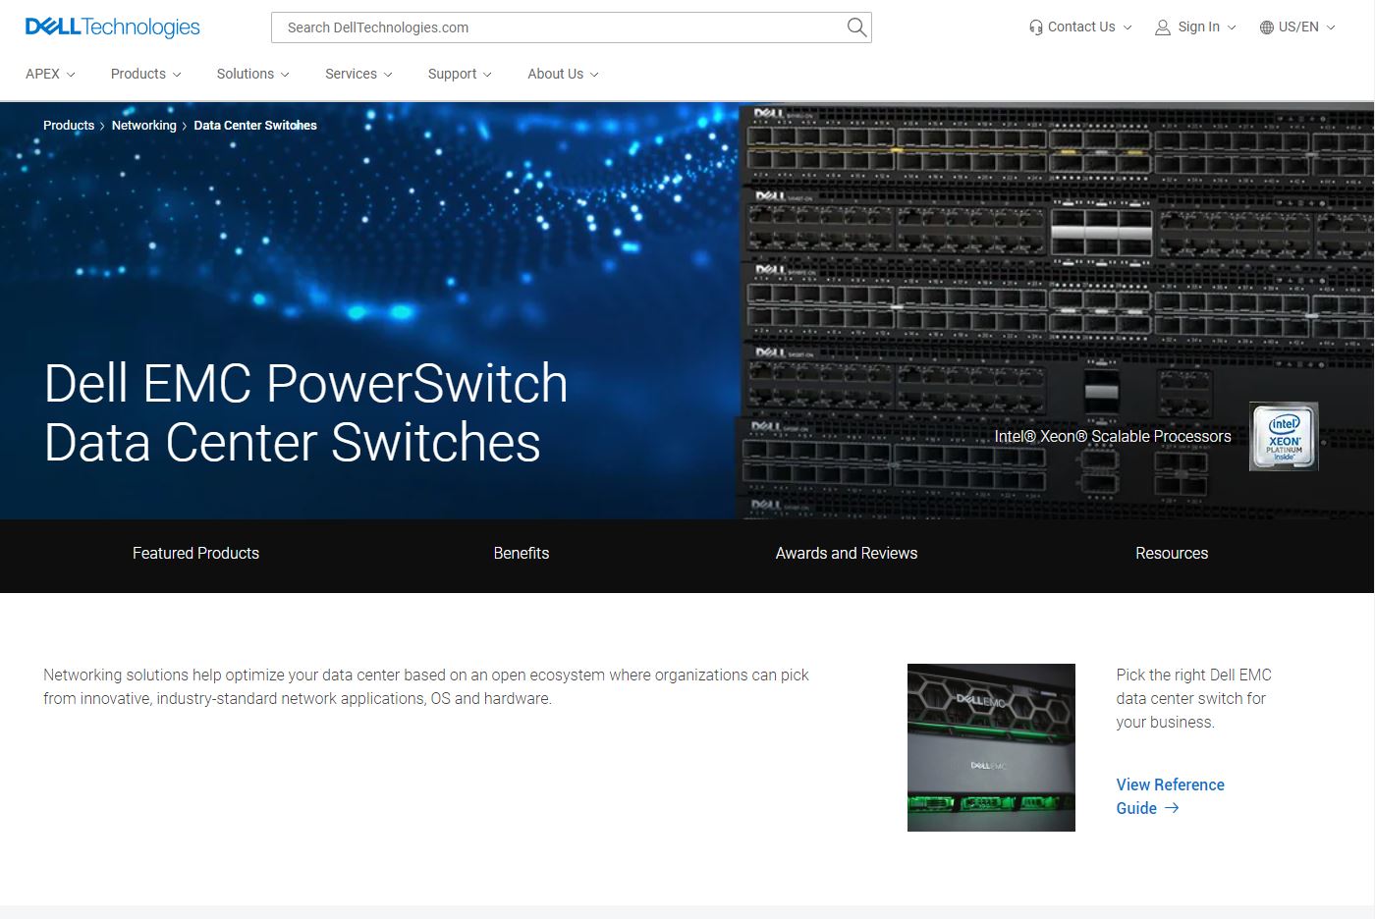Image resolution: width=1375 pixels, height=919 pixels.
Task: Expand the Sign In dropdown chevron
Action: click(x=1232, y=27)
